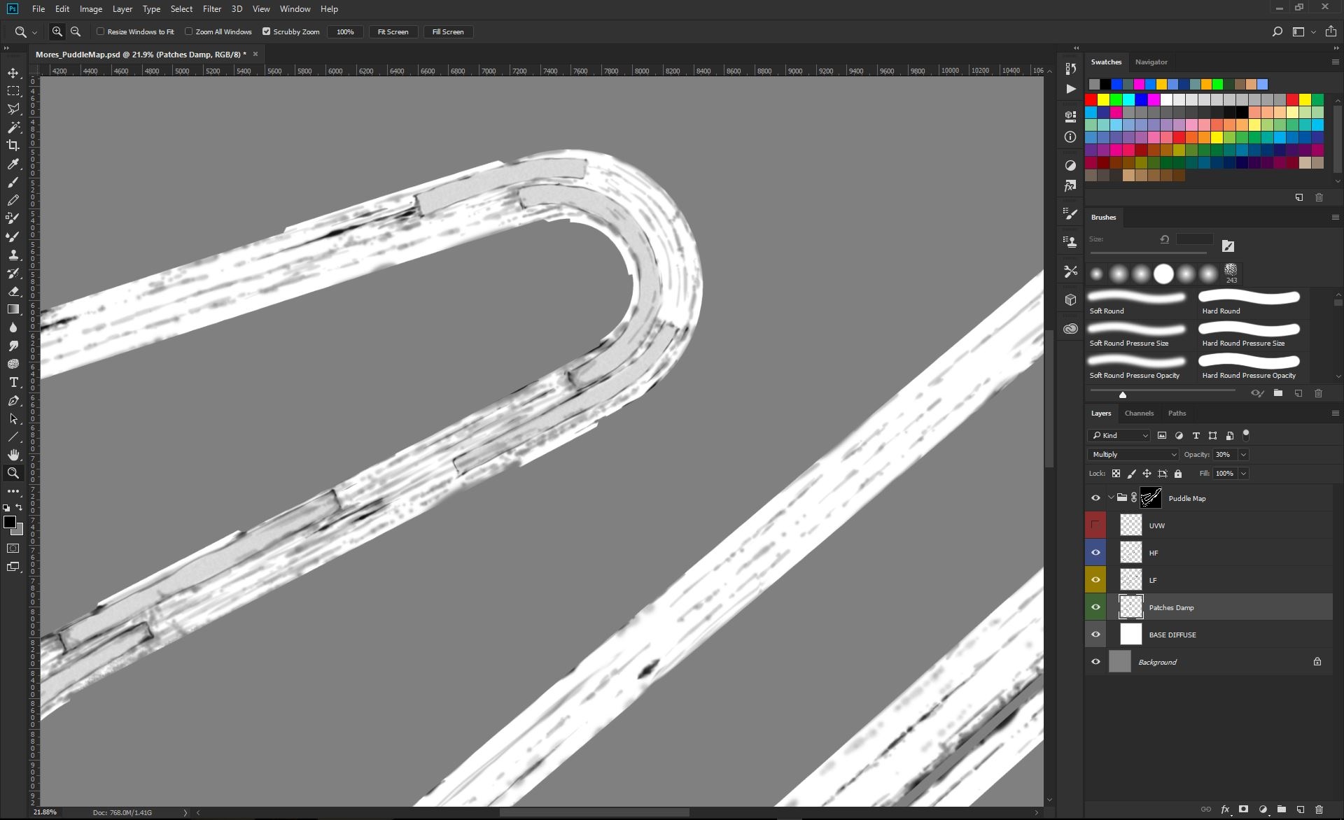Select the Blur tool

click(13, 327)
